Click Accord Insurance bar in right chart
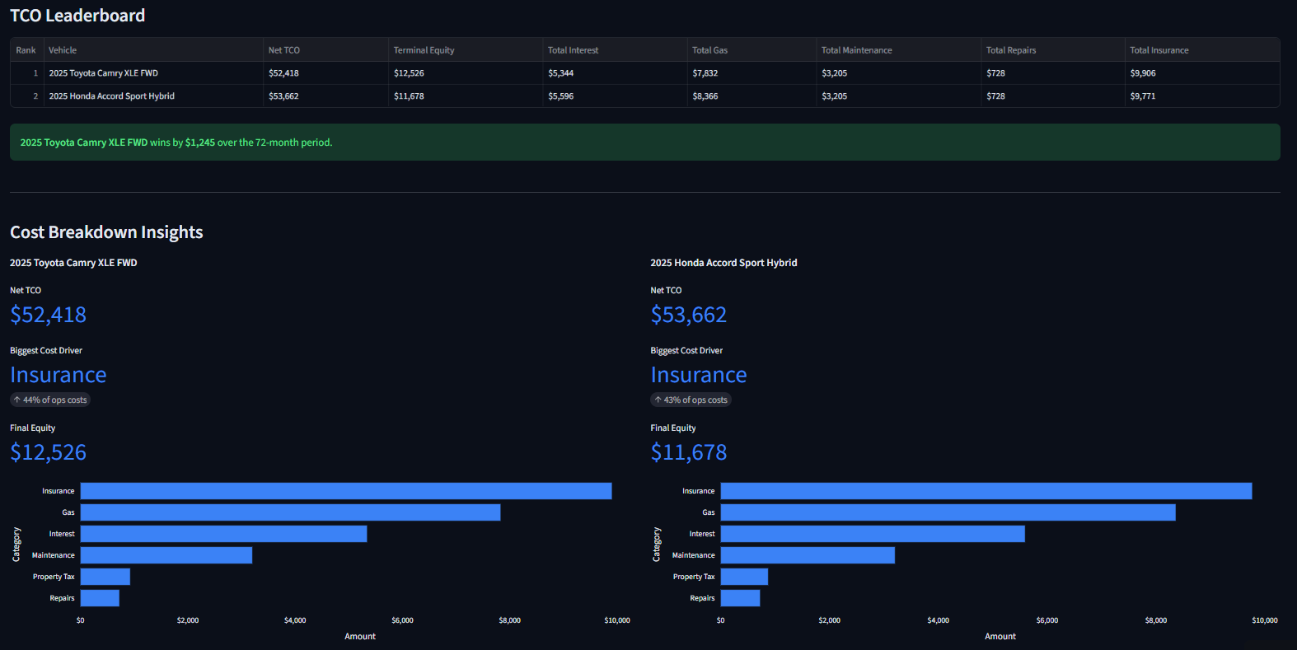Image resolution: width=1297 pixels, height=650 pixels. (x=986, y=491)
